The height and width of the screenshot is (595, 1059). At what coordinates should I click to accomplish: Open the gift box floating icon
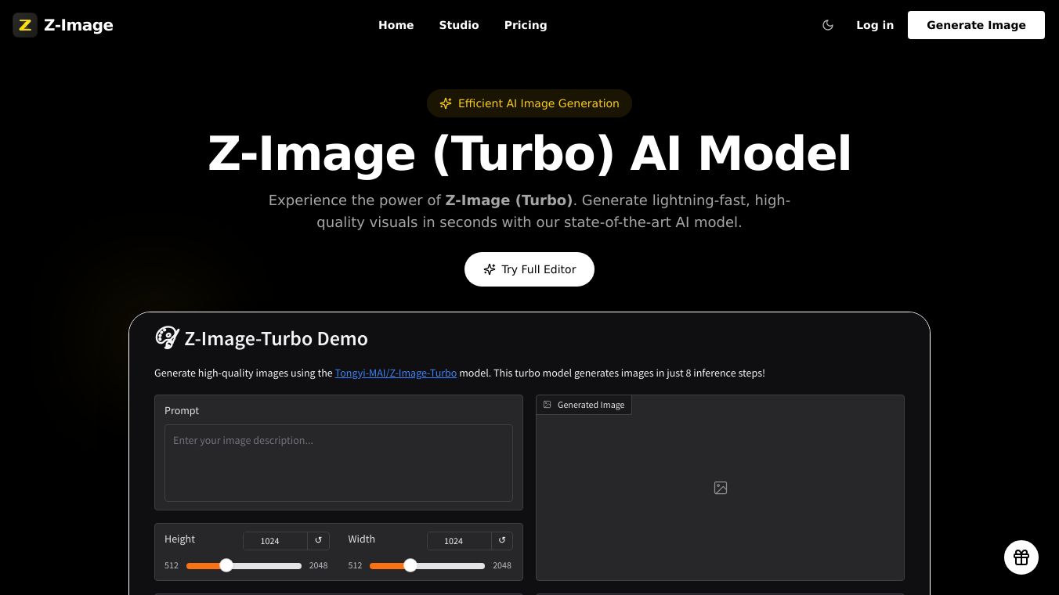tap(1021, 557)
